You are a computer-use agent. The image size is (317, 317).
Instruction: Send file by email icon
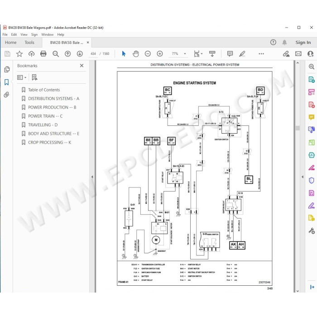coord(298,54)
